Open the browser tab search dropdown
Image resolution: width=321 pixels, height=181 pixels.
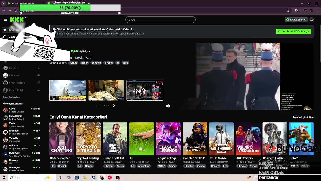click(x=3, y=3)
